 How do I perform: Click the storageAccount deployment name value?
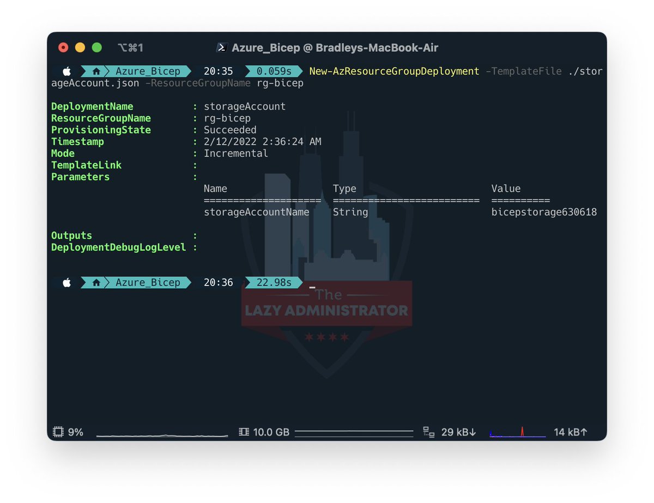245,106
